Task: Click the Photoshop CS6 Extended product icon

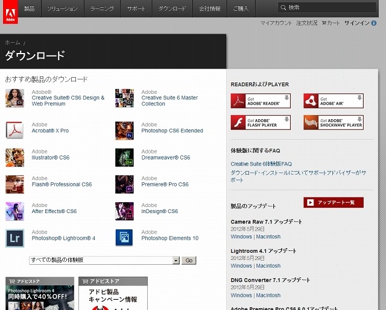Action: pos(125,131)
